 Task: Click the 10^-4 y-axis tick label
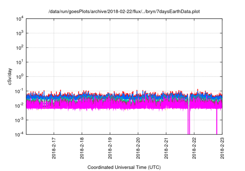(19, 134)
